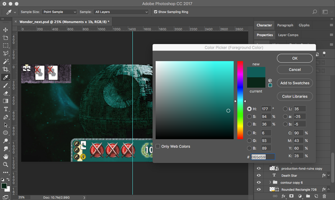Create a new group folder icon
The width and height of the screenshot is (335, 200).
click(x=308, y=196)
